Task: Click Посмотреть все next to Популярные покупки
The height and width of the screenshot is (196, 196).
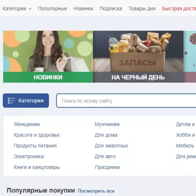Action: coord(96,191)
